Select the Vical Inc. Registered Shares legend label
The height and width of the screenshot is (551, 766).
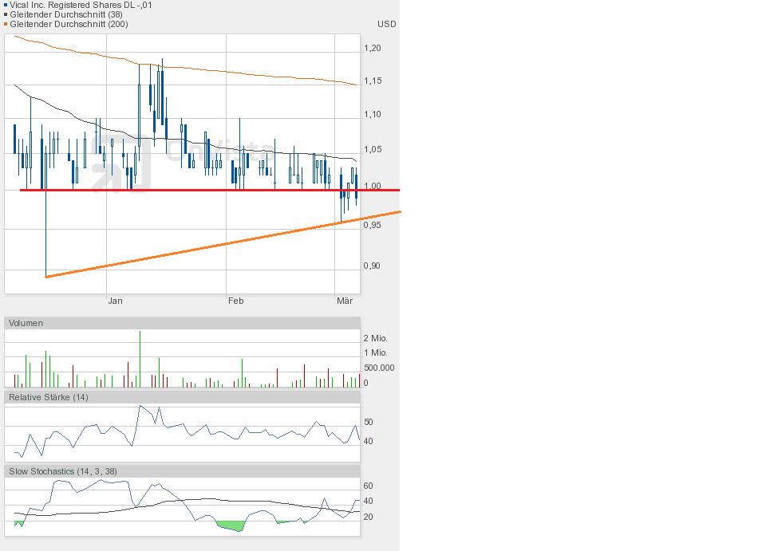(x=81, y=5)
